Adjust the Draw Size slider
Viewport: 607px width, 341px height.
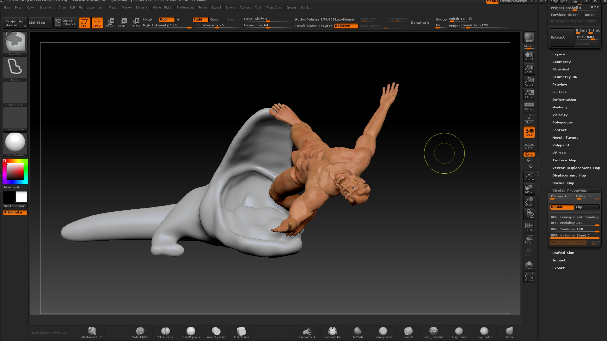tap(267, 26)
